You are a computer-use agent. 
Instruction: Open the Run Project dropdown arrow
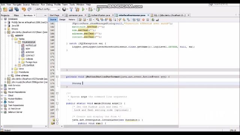(87, 9)
